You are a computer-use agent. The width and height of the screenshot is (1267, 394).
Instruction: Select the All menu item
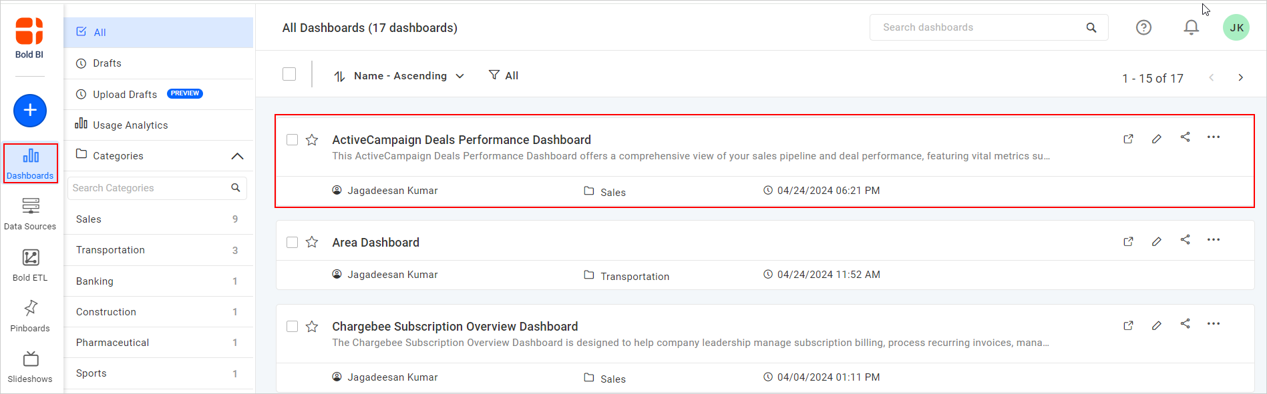click(158, 32)
